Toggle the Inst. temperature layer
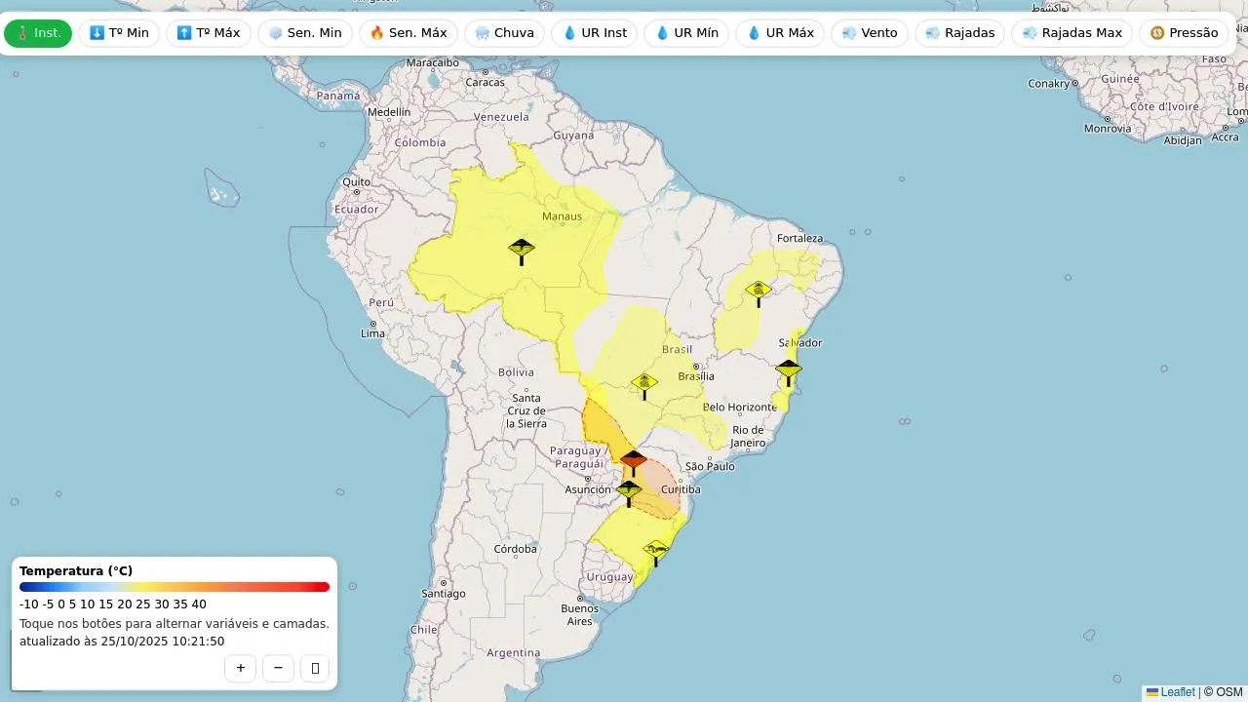The image size is (1248, 702). click(38, 33)
